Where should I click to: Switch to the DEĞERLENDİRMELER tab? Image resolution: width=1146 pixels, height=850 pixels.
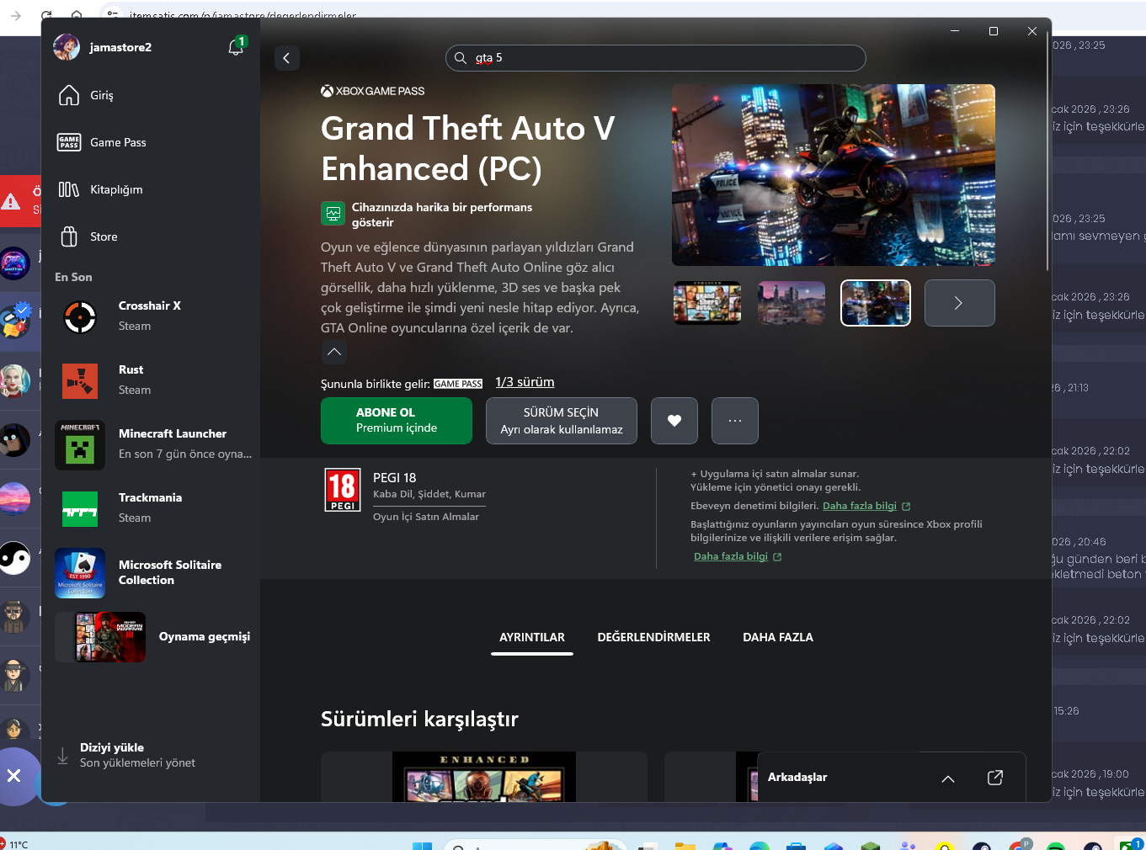coord(654,638)
